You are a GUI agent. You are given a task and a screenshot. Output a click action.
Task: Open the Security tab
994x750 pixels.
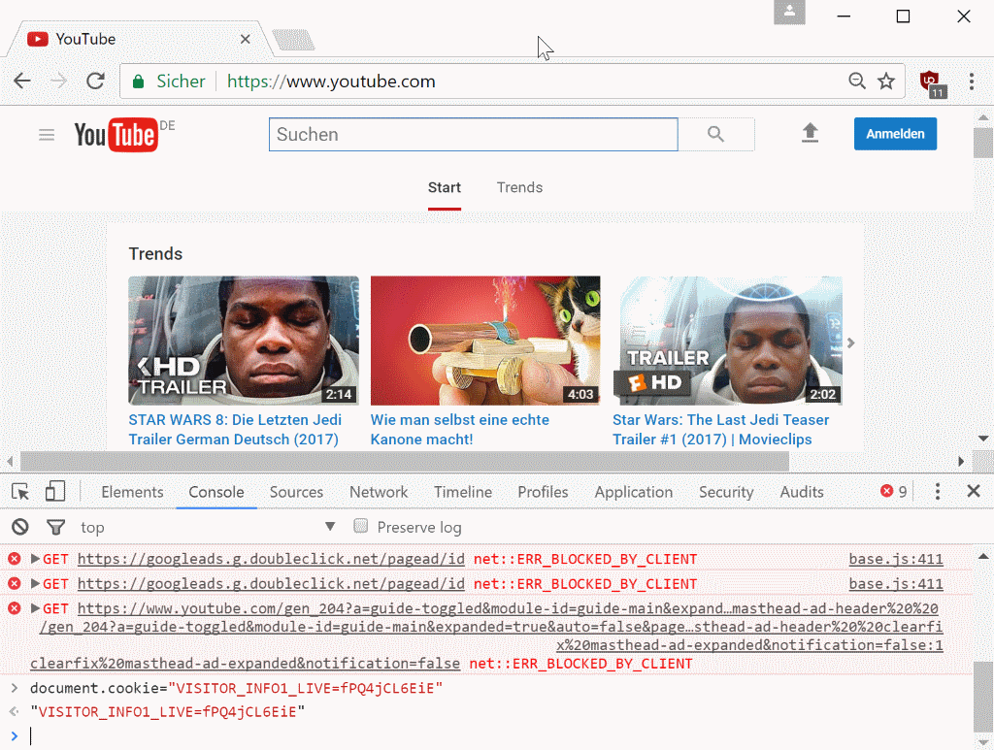(x=726, y=492)
